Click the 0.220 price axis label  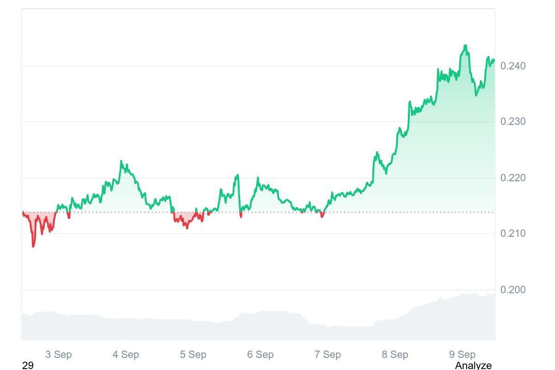tap(513, 178)
